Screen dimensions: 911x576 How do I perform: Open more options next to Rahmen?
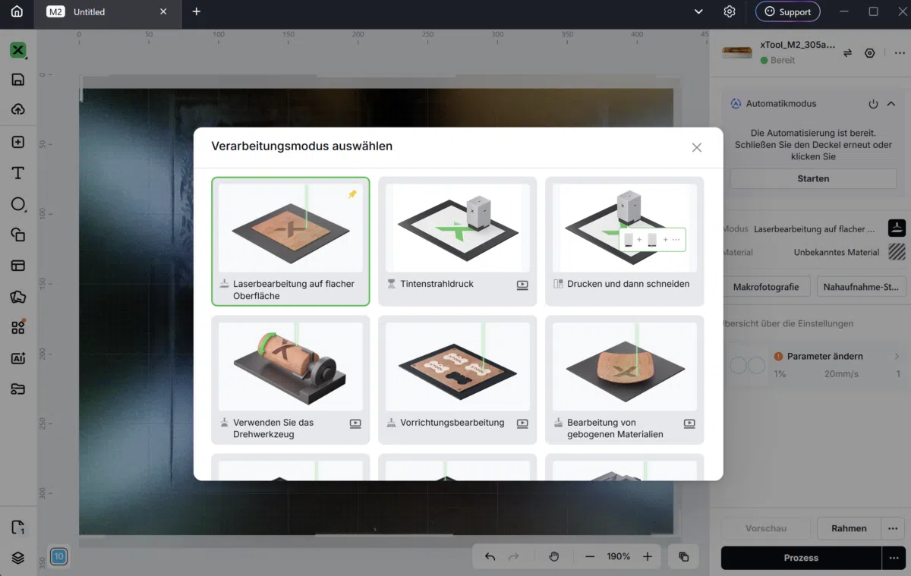[893, 528]
